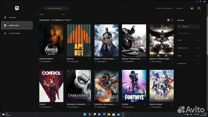Expand the ОСОБЕННОСТИ filter
208x117 pixels.
pyautogui.click(x=188, y=48)
